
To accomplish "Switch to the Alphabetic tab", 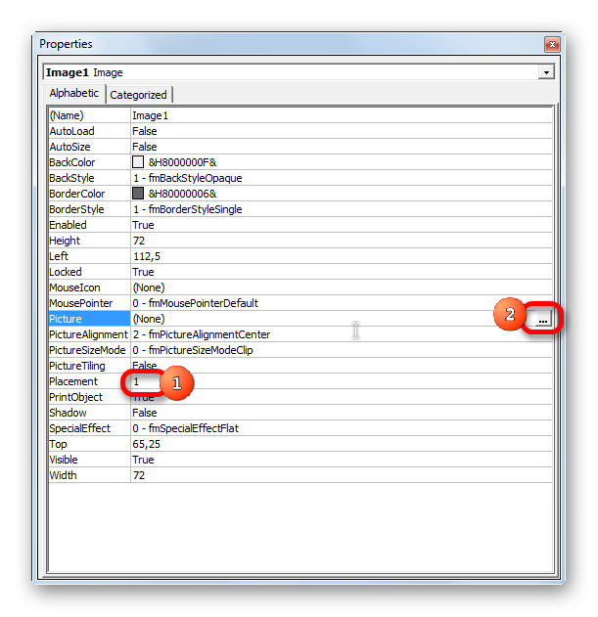I will 74,93.
